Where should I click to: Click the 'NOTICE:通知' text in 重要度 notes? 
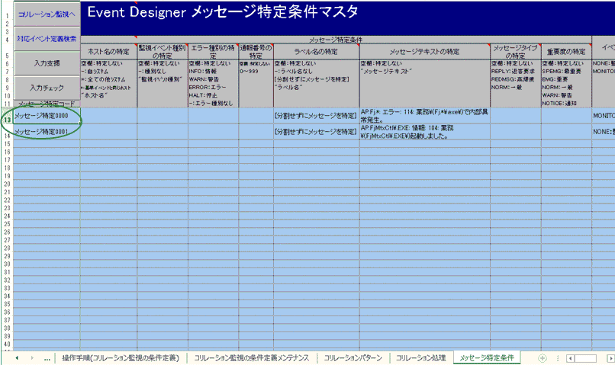click(559, 104)
